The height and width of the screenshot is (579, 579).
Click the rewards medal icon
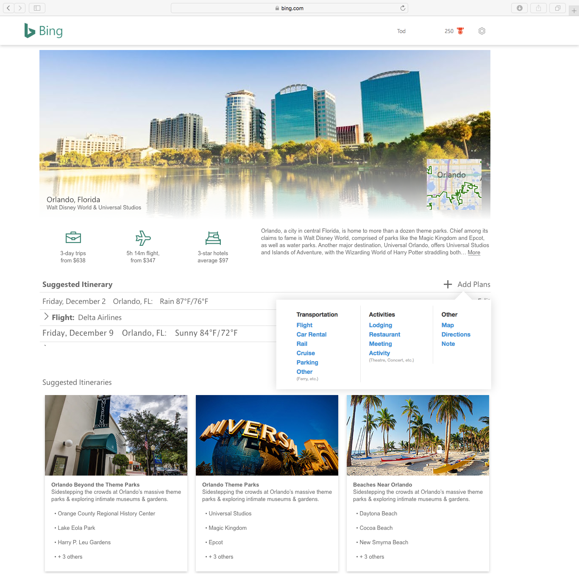(460, 31)
